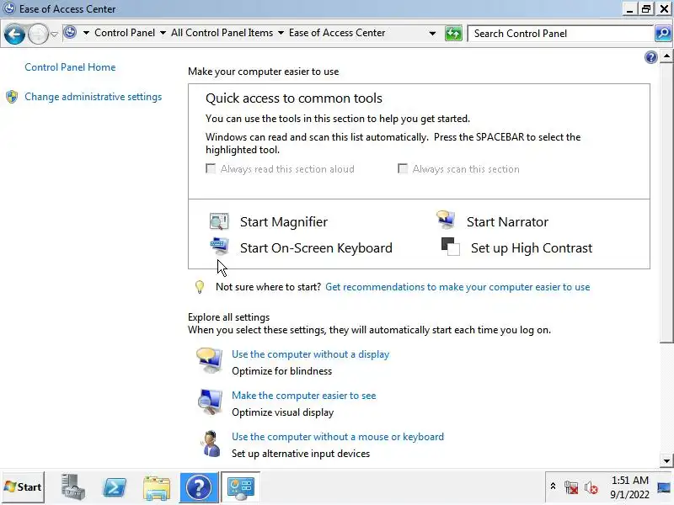
Task: Open help via the blue question mark
Action: point(650,57)
